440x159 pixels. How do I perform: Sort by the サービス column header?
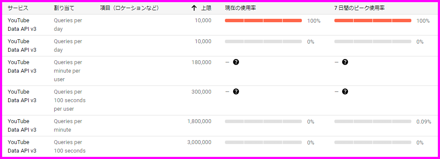(18, 8)
